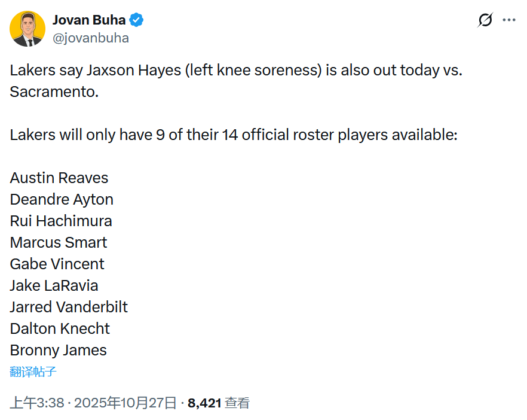Click the name Jake LaRavia
Image resolution: width=527 pixels, height=420 pixels.
pos(54,285)
